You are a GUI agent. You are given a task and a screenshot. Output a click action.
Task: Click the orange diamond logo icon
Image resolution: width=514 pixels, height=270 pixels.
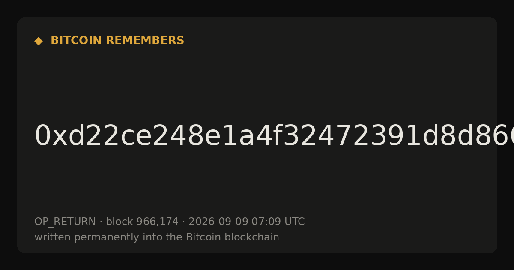tap(39, 41)
